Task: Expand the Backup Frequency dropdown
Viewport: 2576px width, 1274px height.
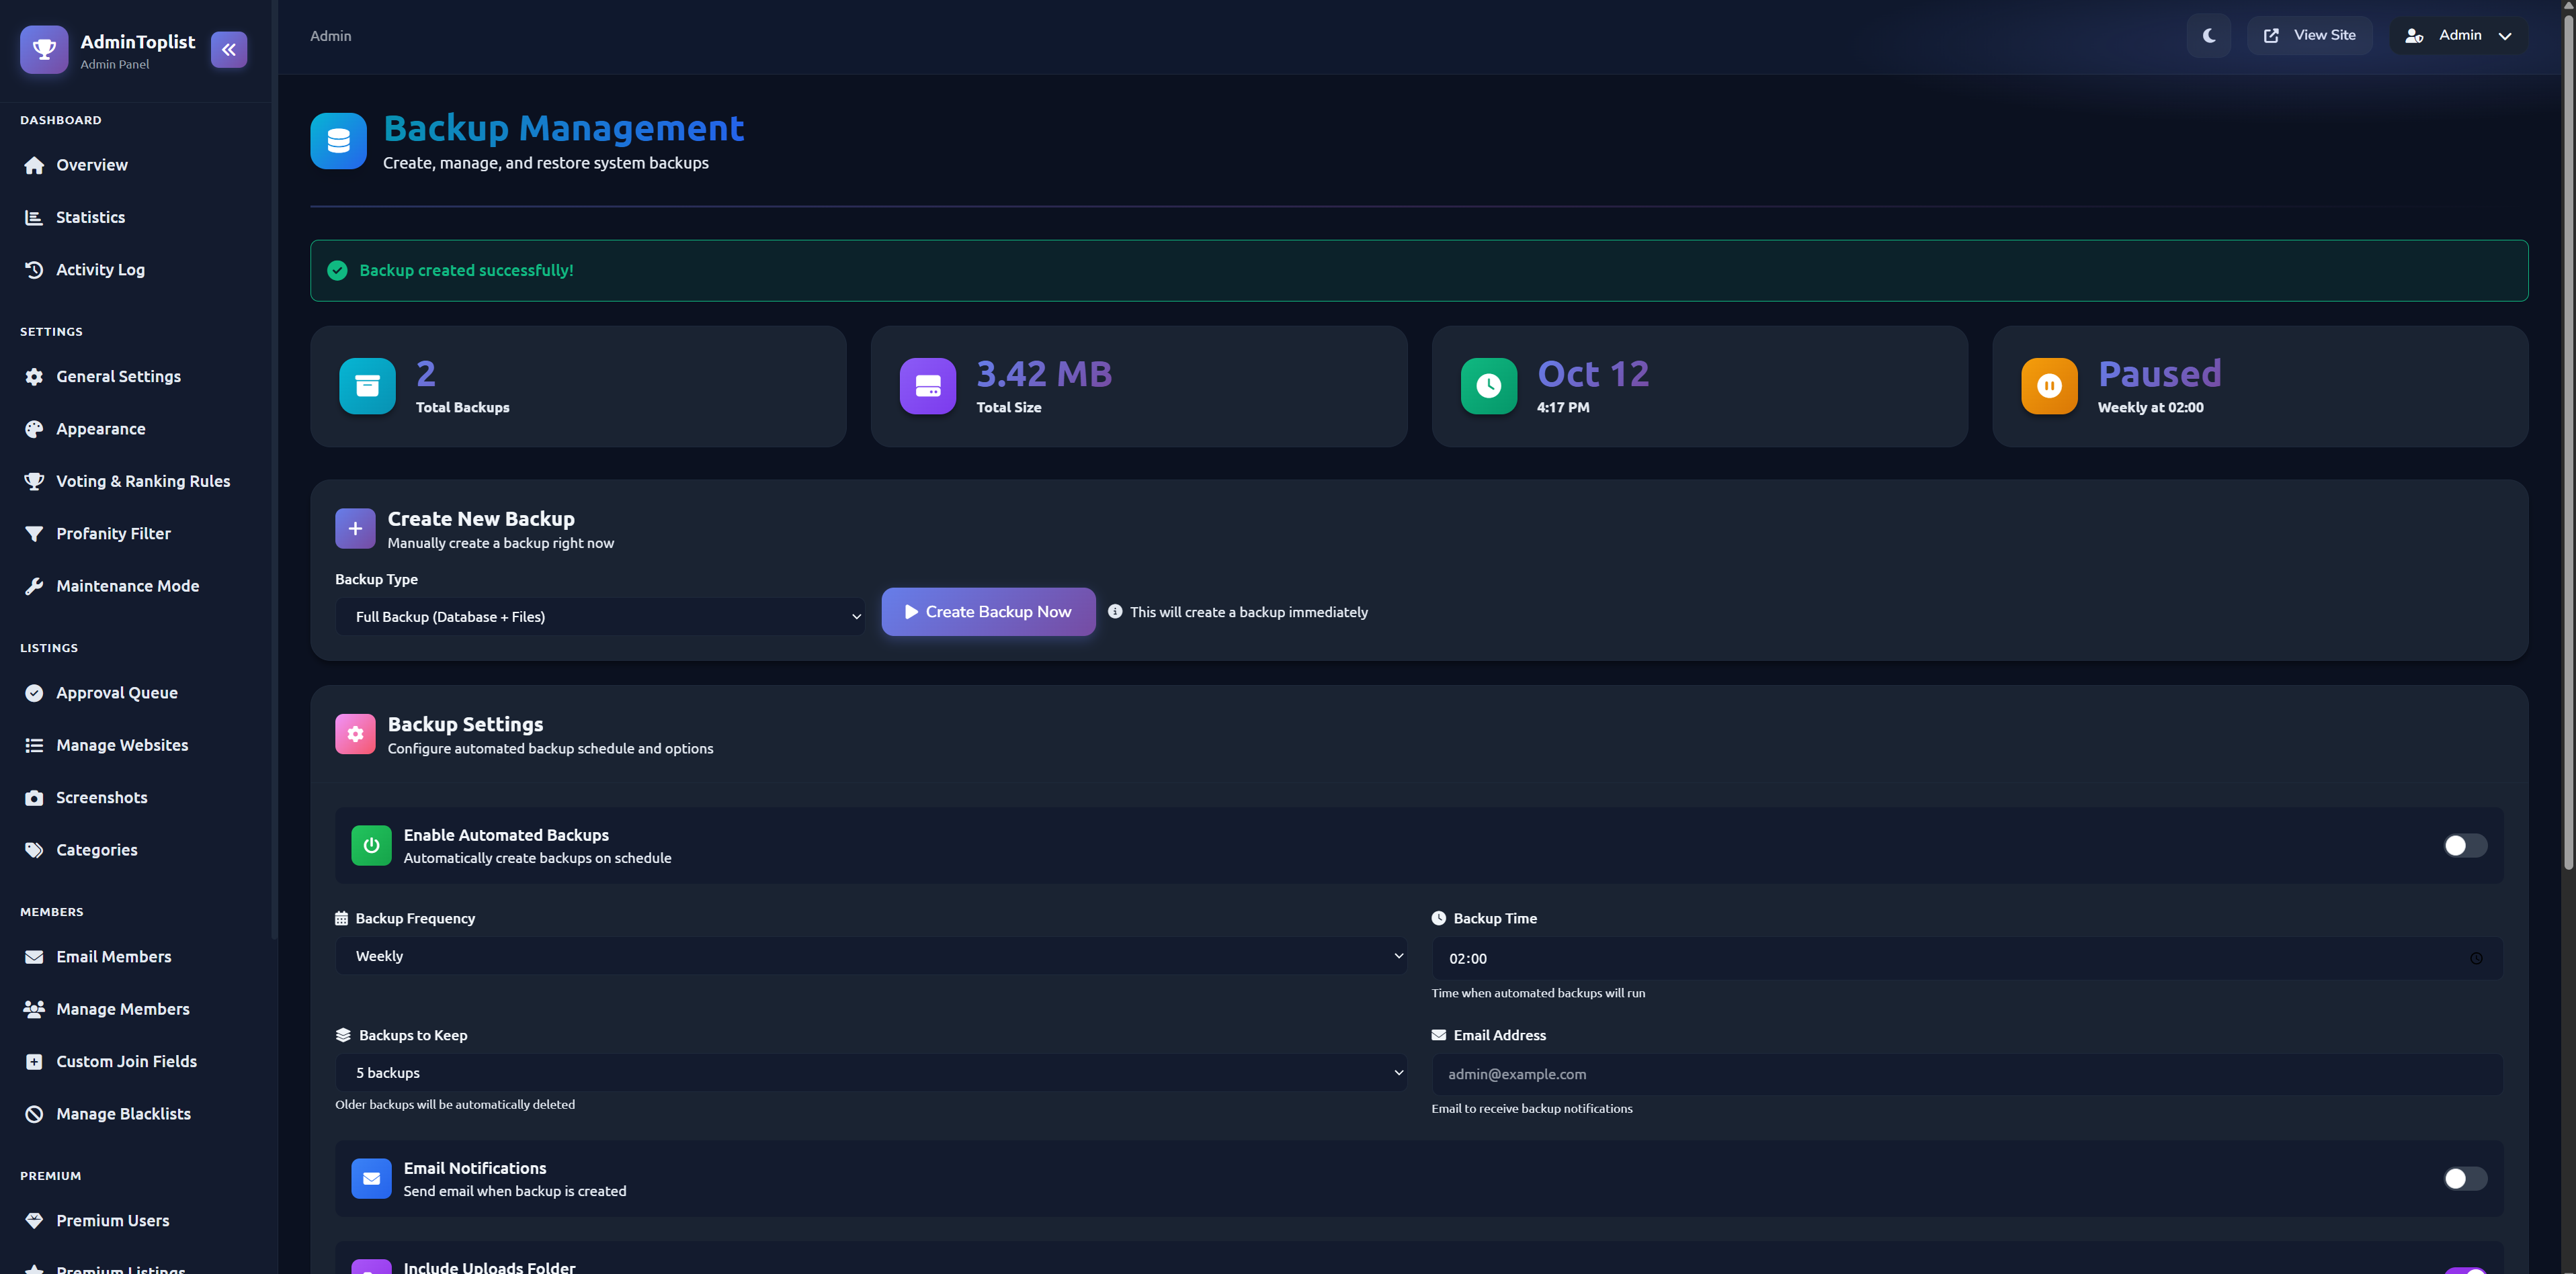Action: point(870,956)
